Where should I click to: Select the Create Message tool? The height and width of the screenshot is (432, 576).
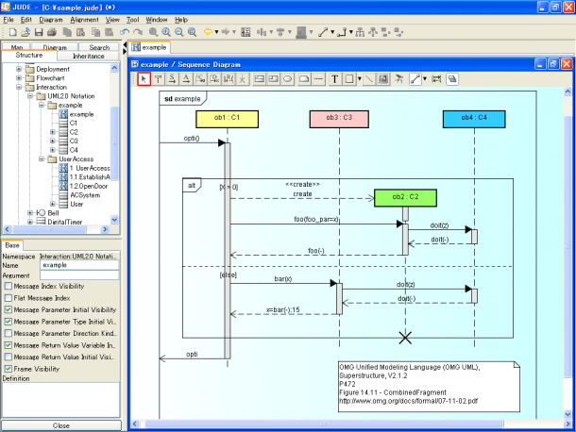pyautogui.click(x=200, y=79)
